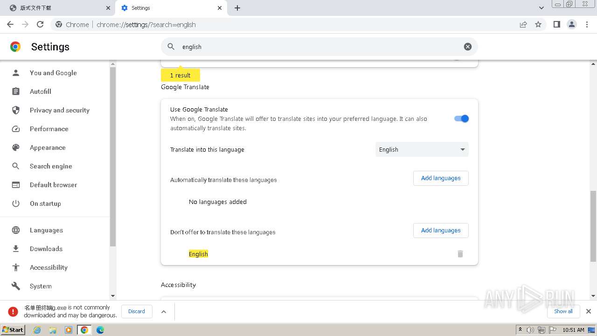Click the settings search input field
This screenshot has height=336, width=597.
point(319,47)
